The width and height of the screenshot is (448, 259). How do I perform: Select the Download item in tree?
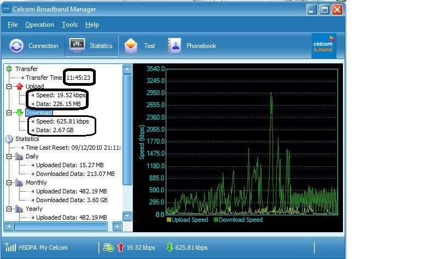pos(39,113)
